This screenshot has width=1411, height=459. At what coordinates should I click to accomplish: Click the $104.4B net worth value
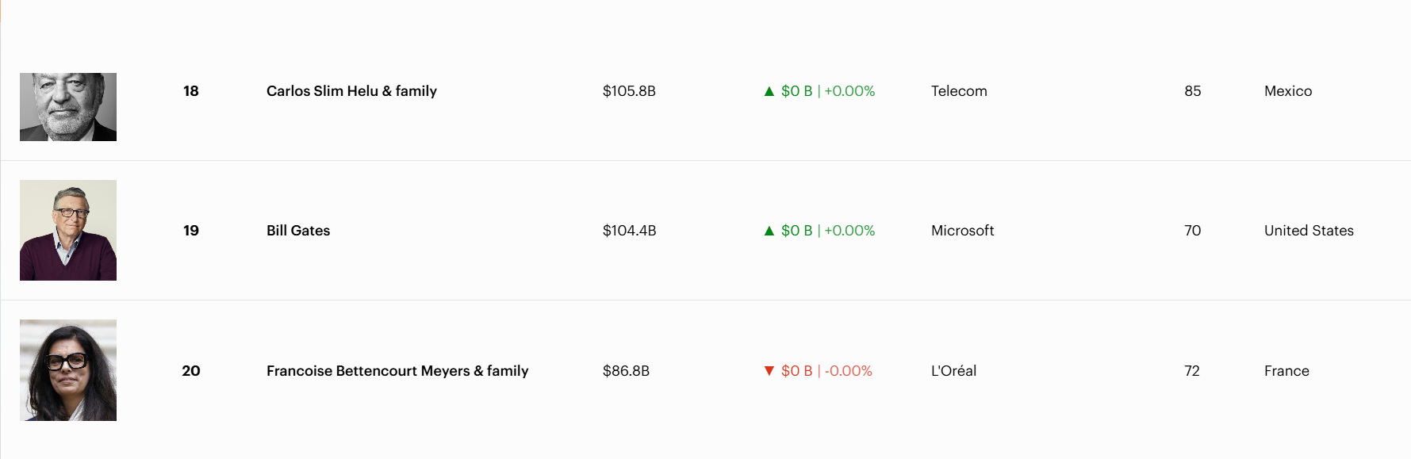coord(629,231)
